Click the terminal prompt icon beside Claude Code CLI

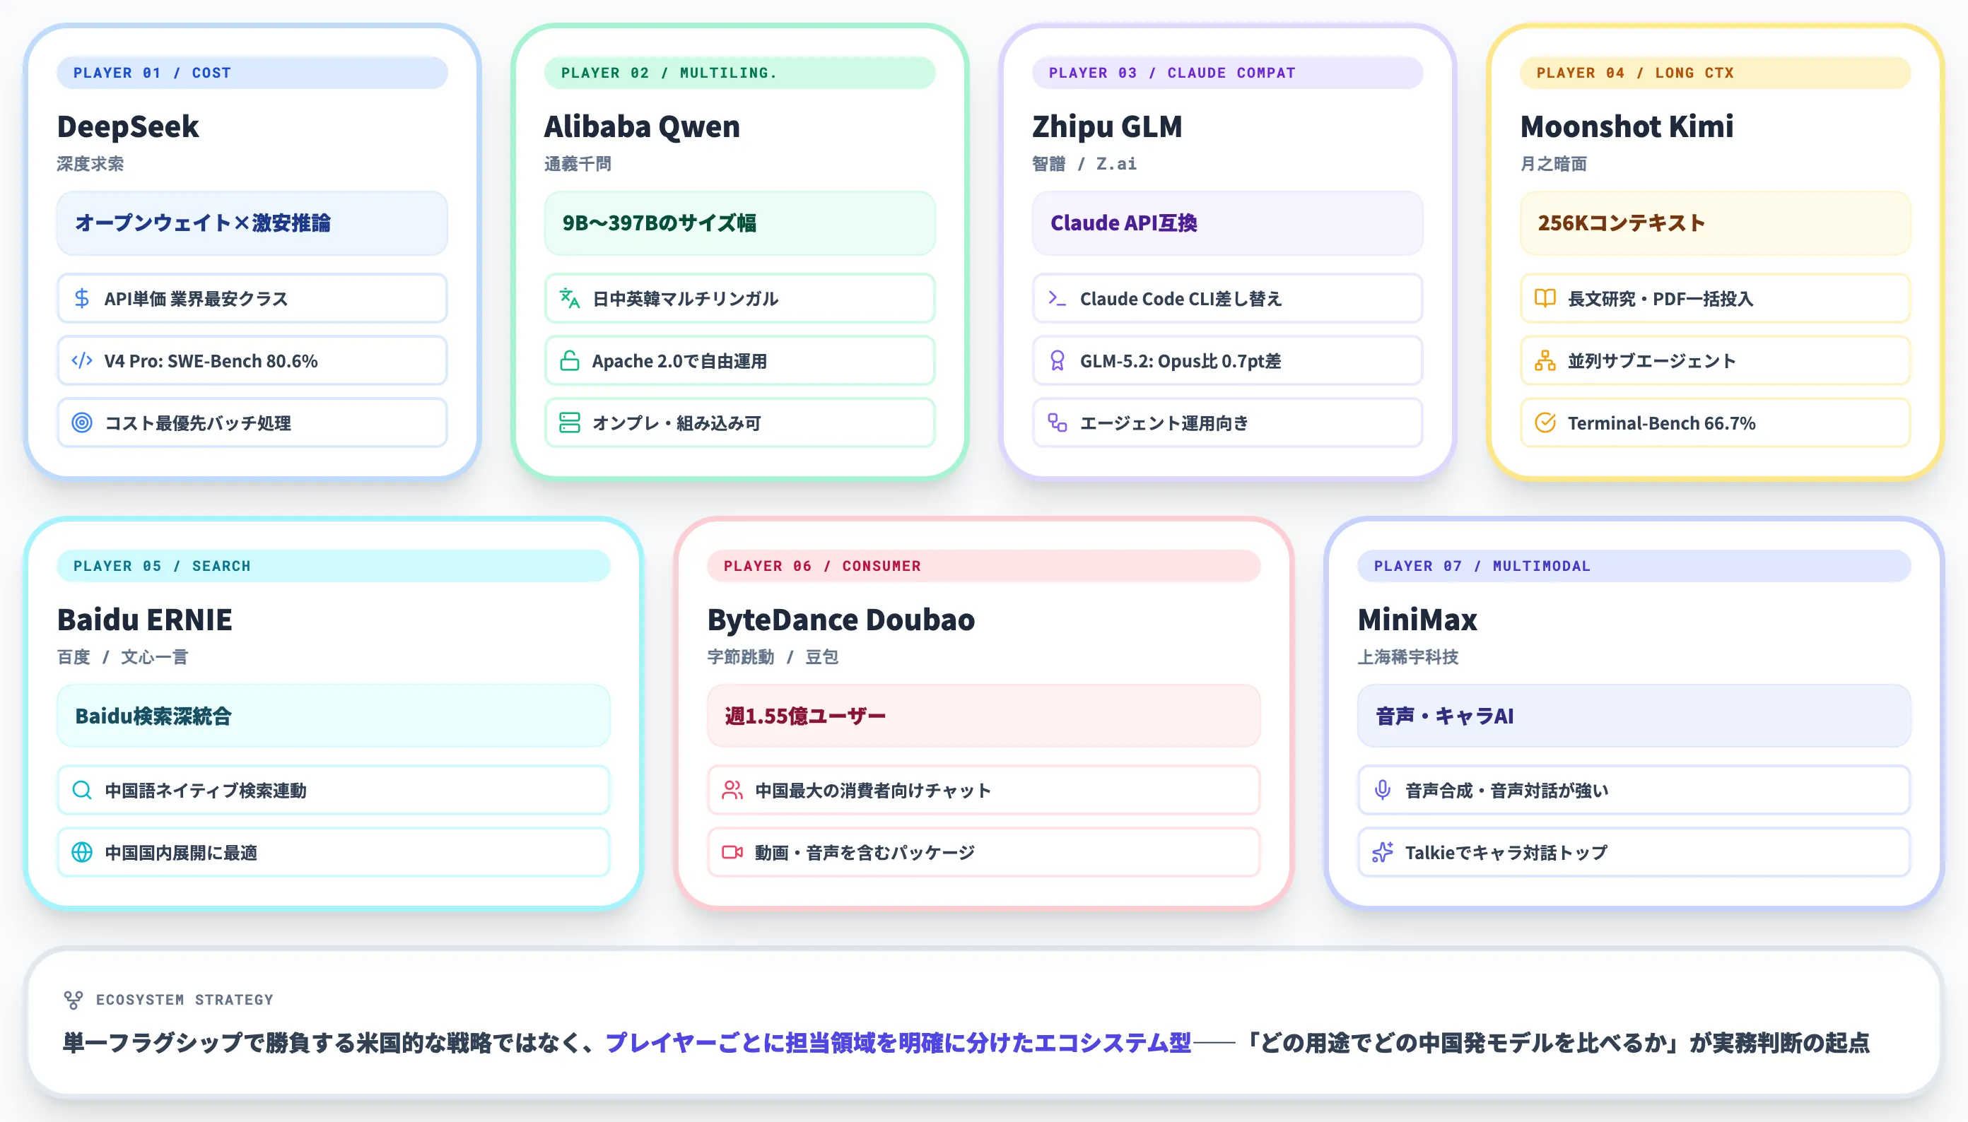tap(1058, 298)
